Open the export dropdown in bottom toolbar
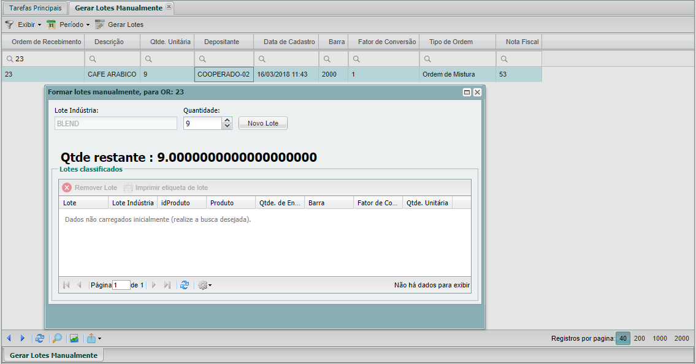 (x=94, y=338)
